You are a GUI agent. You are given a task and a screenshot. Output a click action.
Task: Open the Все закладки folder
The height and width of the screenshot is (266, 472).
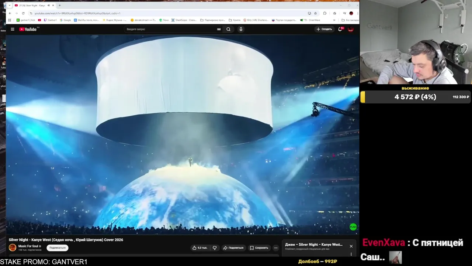[350, 20]
